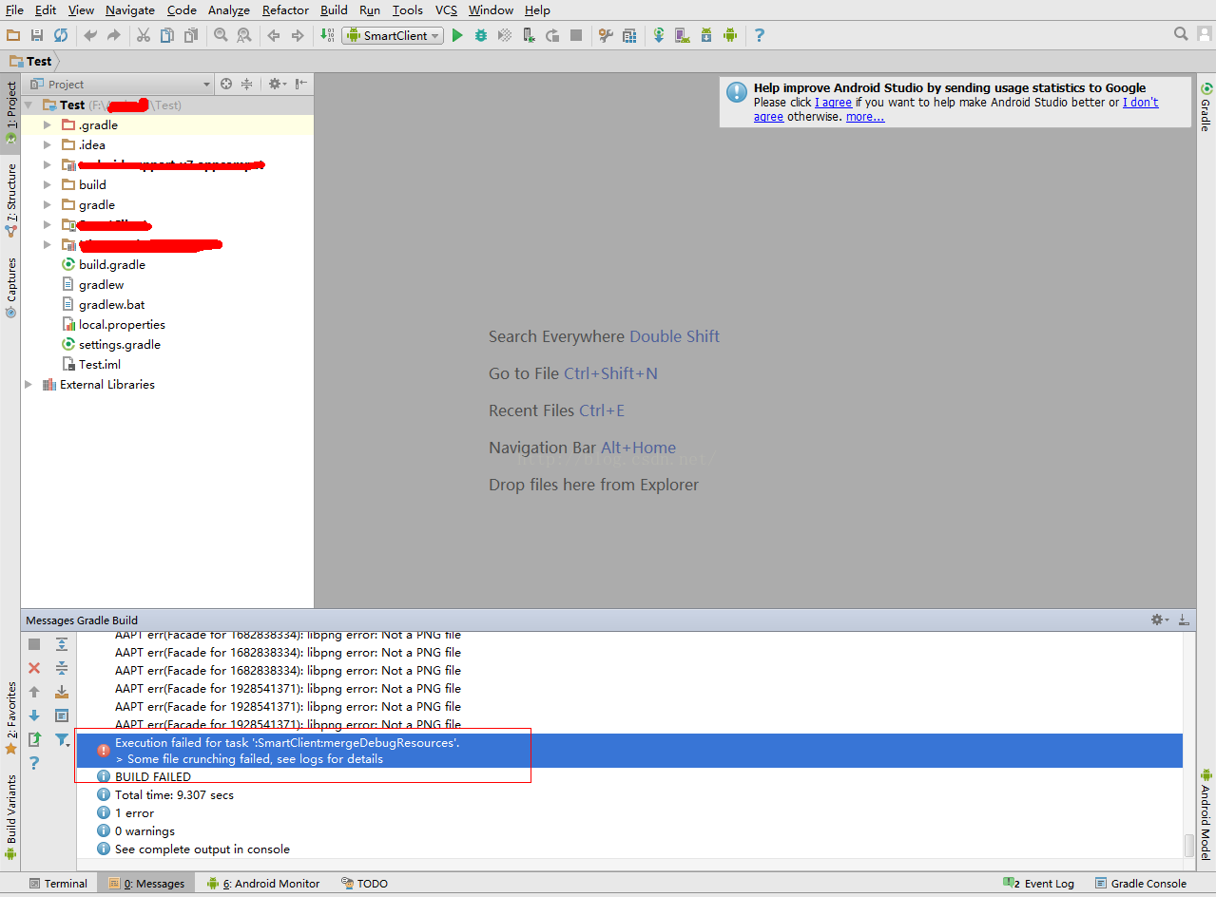
Task: Select local.properties file
Action: pos(122,325)
